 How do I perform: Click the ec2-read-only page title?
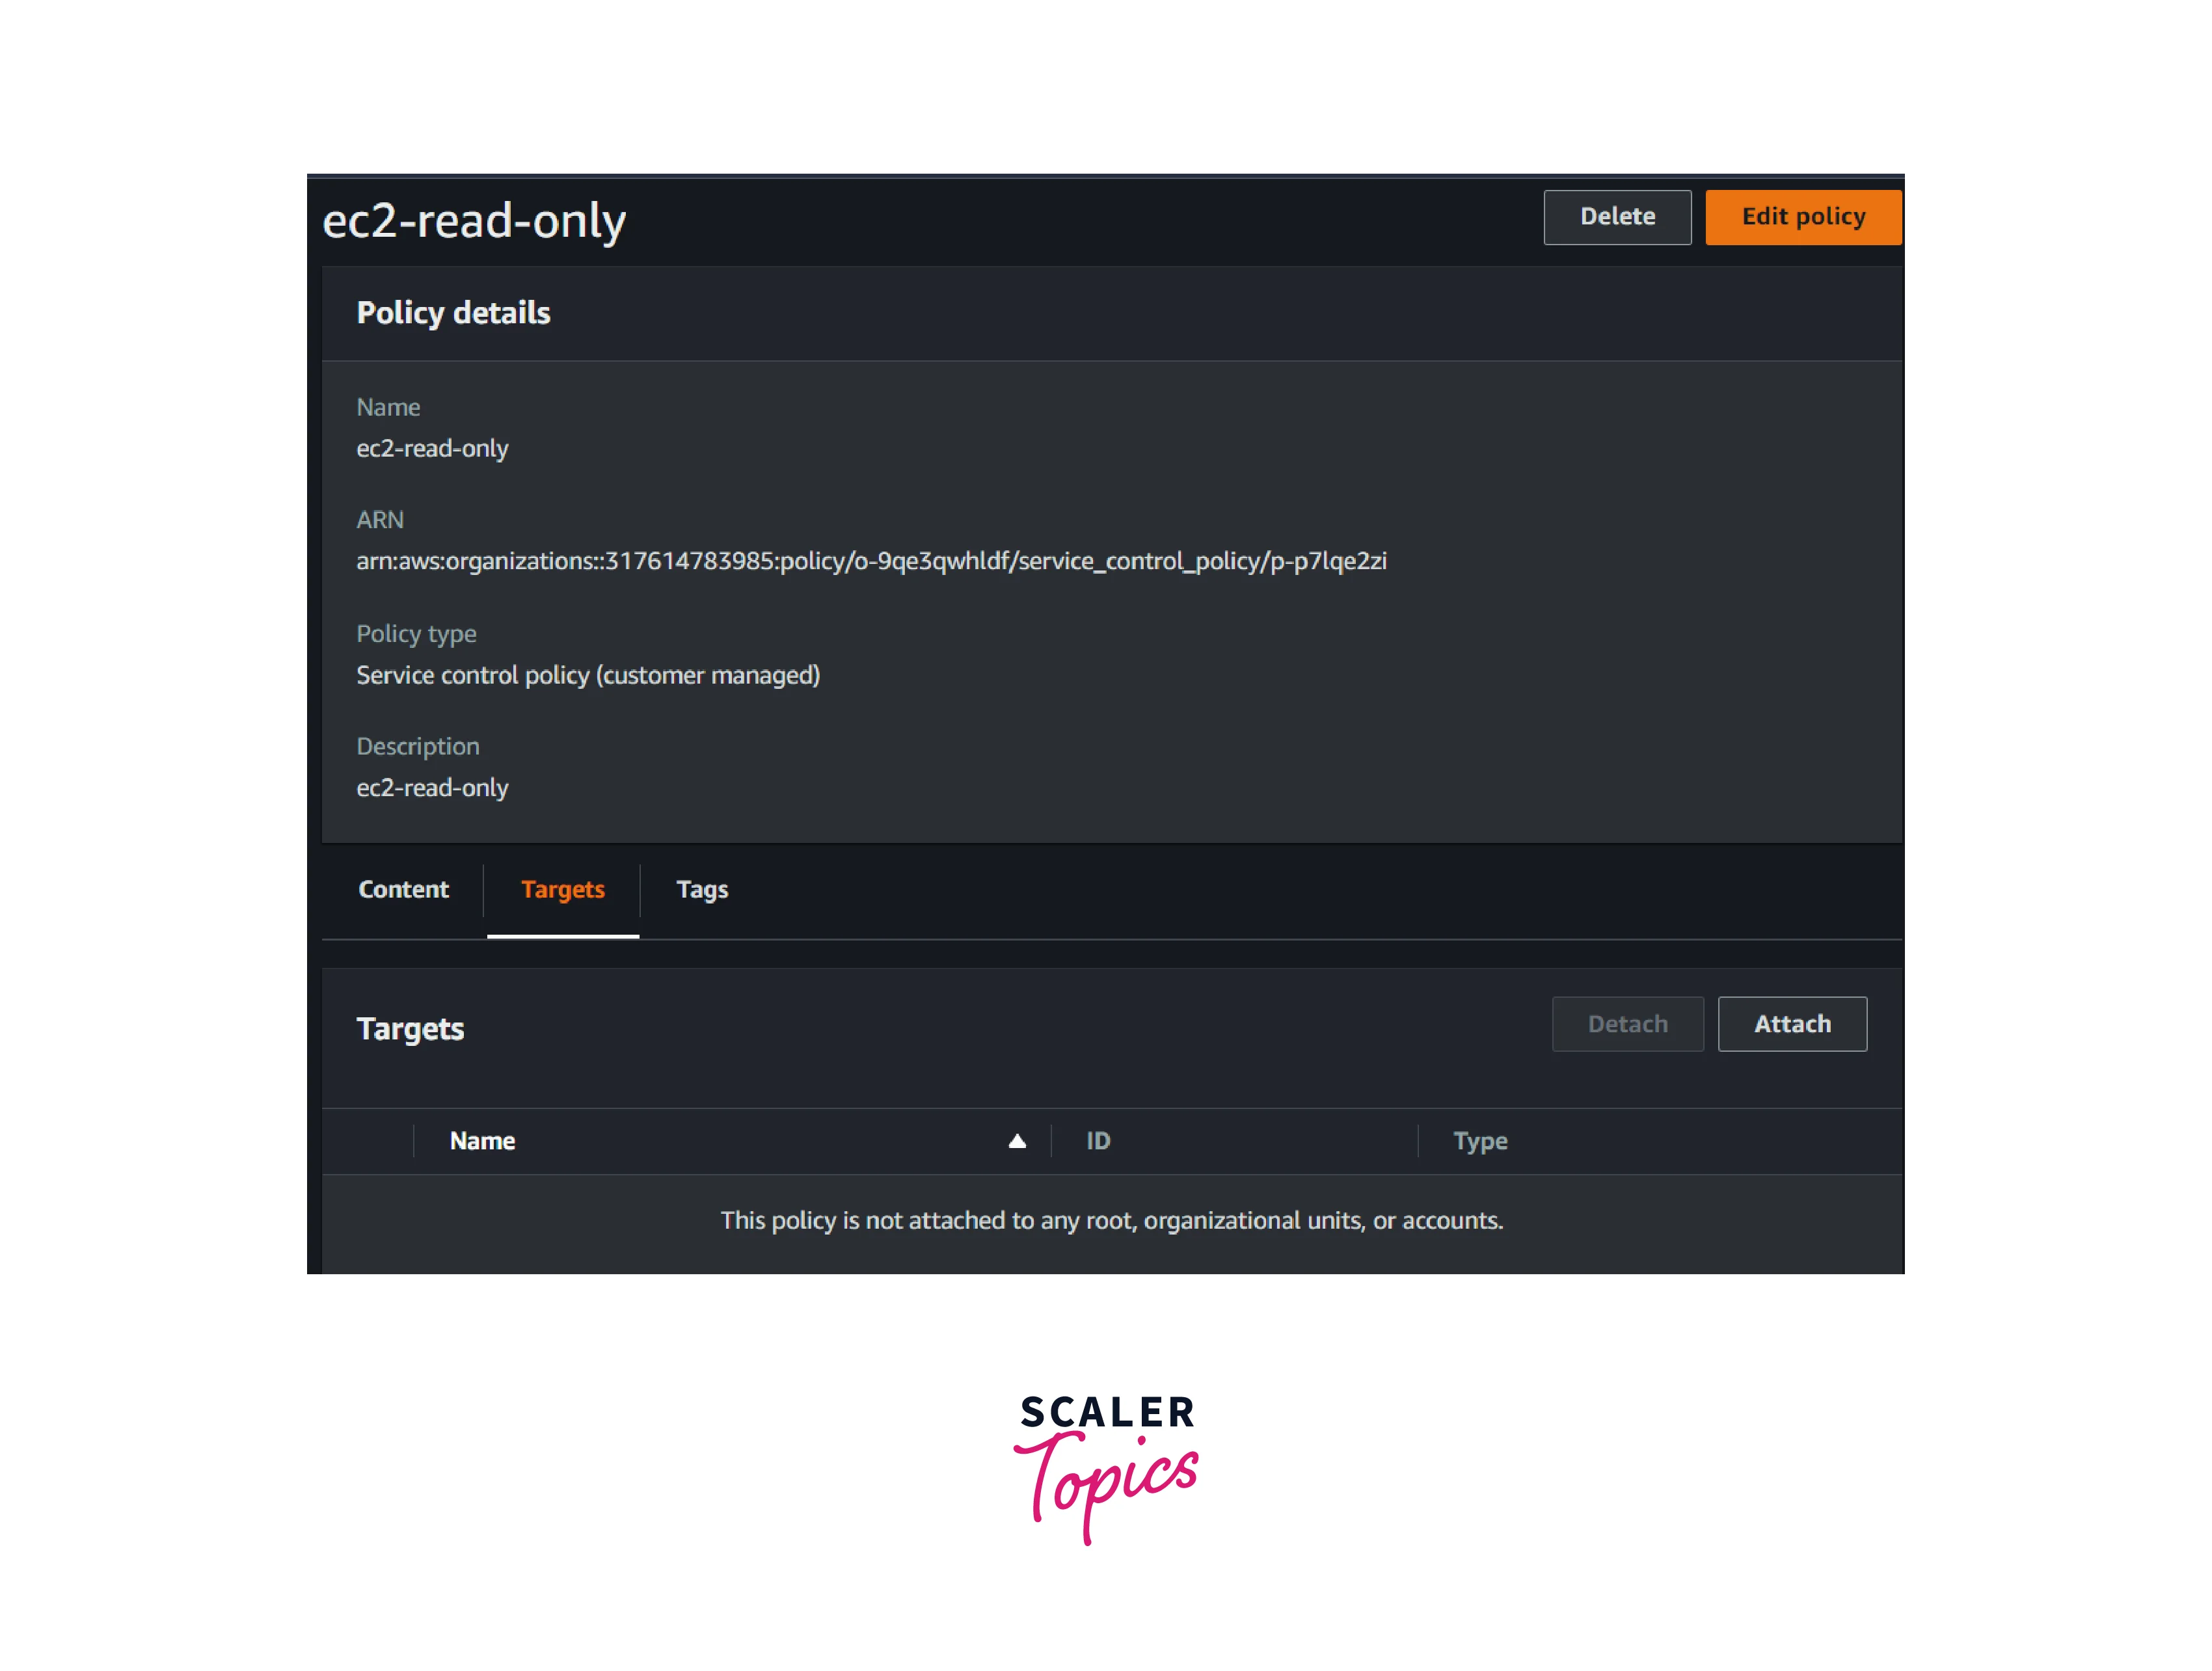point(474,221)
